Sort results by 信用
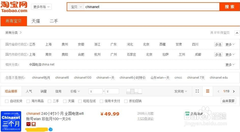Viewport: 240px width, 132px height. tap(58, 91)
